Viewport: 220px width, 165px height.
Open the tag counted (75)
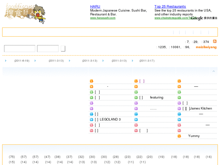[11, 157]
